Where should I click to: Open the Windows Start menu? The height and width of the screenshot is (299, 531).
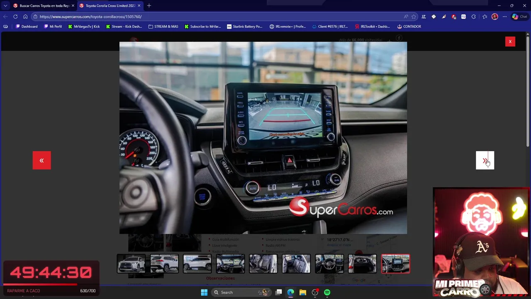coord(204,292)
